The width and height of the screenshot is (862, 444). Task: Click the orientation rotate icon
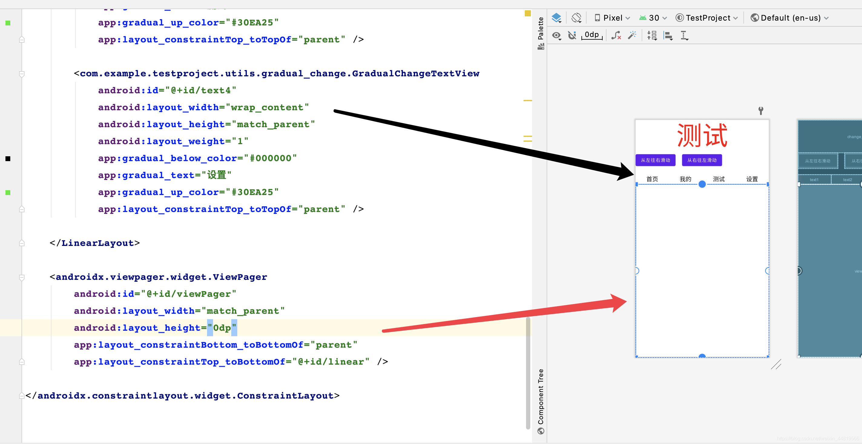pyautogui.click(x=576, y=18)
